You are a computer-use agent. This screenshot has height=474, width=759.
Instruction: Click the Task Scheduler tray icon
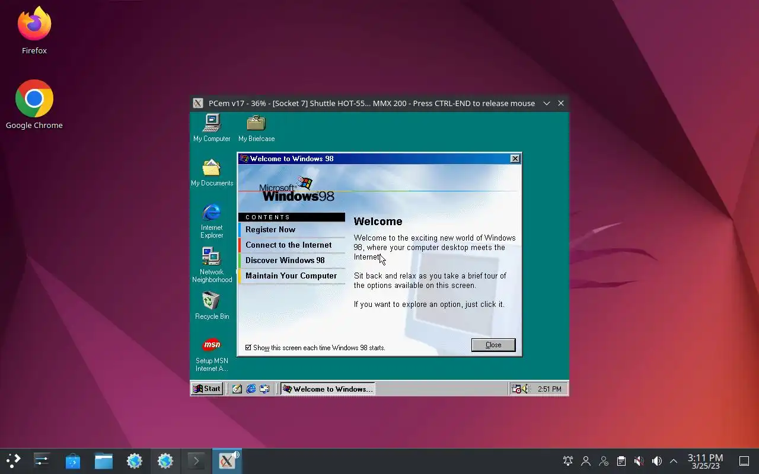516,389
